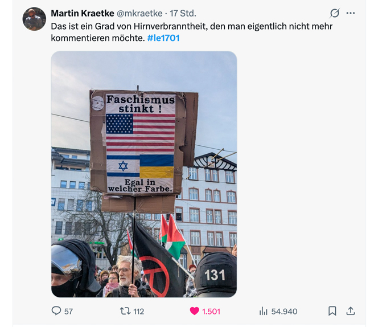Open the #le1701 hashtag
Image resolution: width=370 pixels, height=327 pixels.
[163, 38]
